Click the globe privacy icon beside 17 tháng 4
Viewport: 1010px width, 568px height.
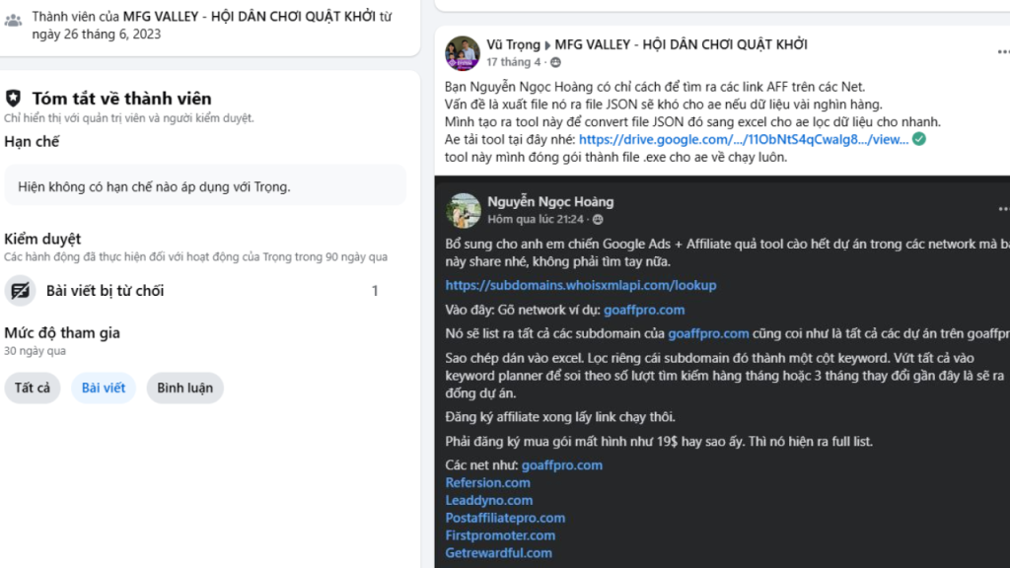555,62
